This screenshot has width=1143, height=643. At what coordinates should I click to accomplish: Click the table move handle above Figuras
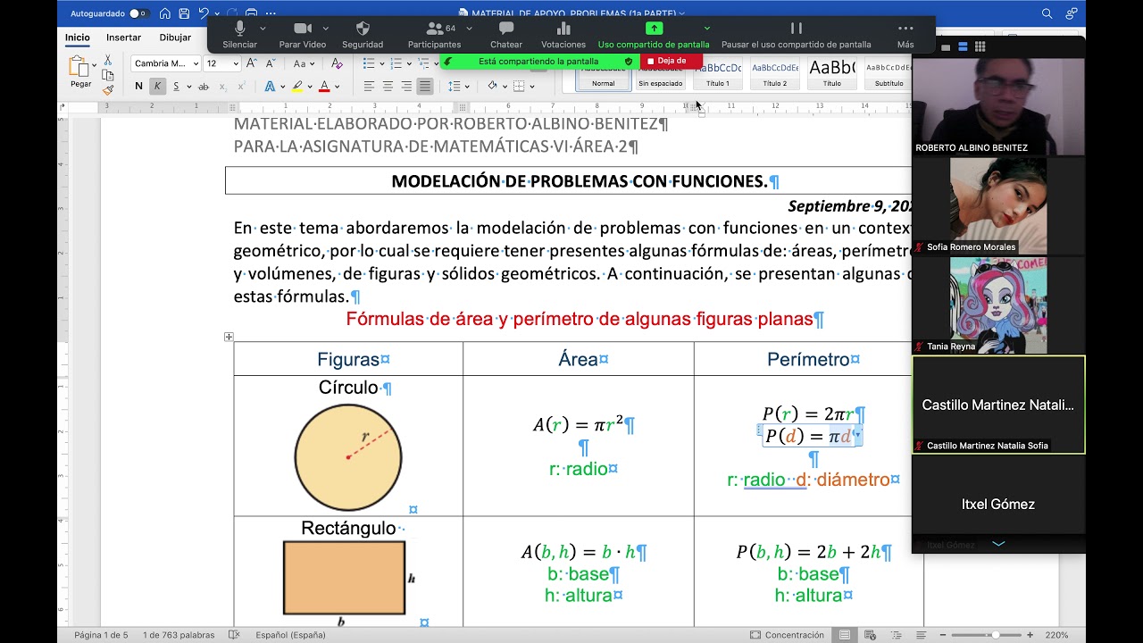(229, 337)
